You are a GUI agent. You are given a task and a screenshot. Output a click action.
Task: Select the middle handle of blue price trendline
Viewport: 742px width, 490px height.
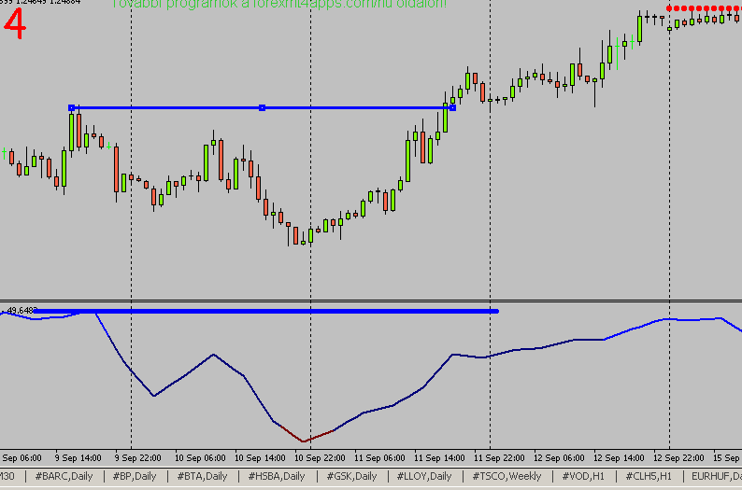click(x=263, y=107)
